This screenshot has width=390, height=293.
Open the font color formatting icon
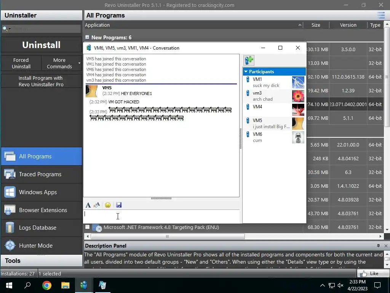click(97, 205)
